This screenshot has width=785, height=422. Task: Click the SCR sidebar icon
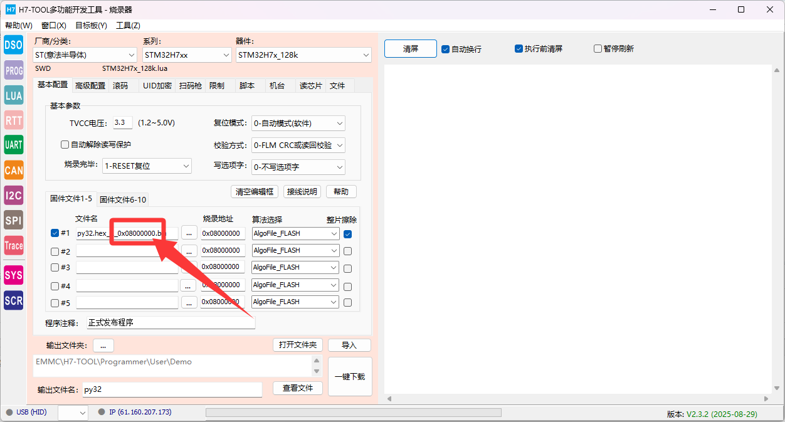click(x=13, y=300)
